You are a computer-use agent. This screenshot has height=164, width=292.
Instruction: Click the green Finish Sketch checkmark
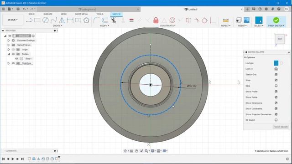pyautogui.click(x=276, y=20)
